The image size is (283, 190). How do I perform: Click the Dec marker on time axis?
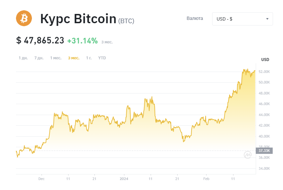[41, 179]
